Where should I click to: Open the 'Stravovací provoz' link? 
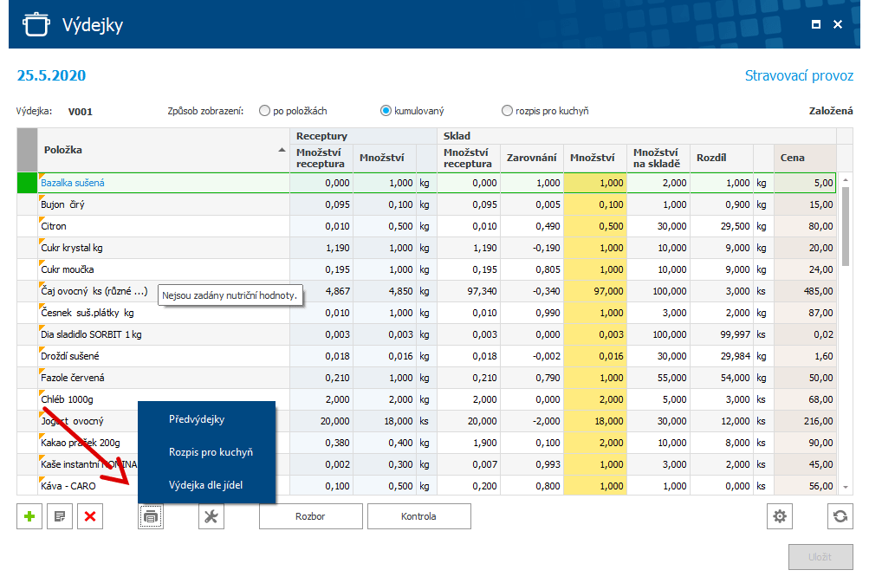click(799, 75)
